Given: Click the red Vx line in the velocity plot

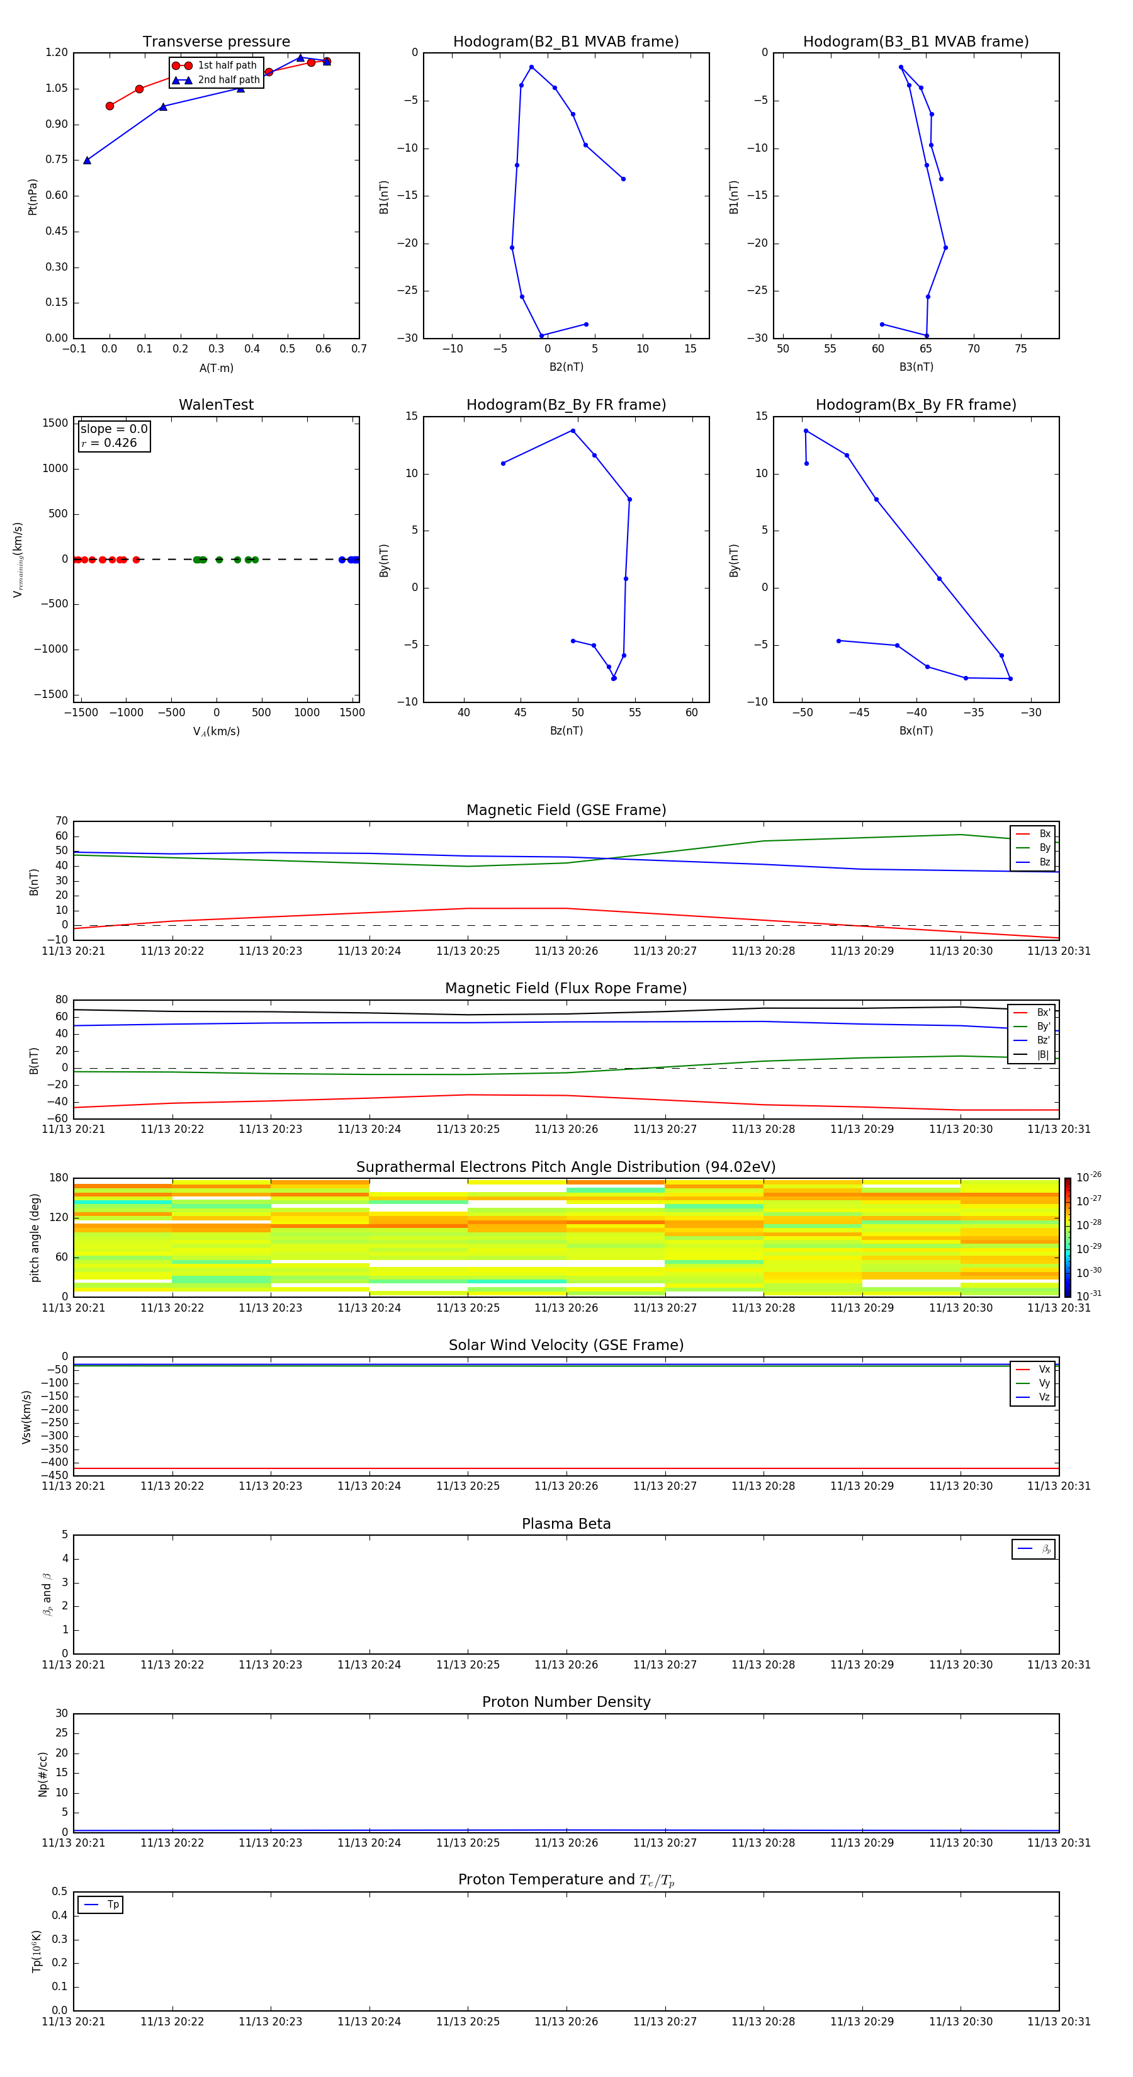Looking at the screenshot, I should [x=566, y=1469].
